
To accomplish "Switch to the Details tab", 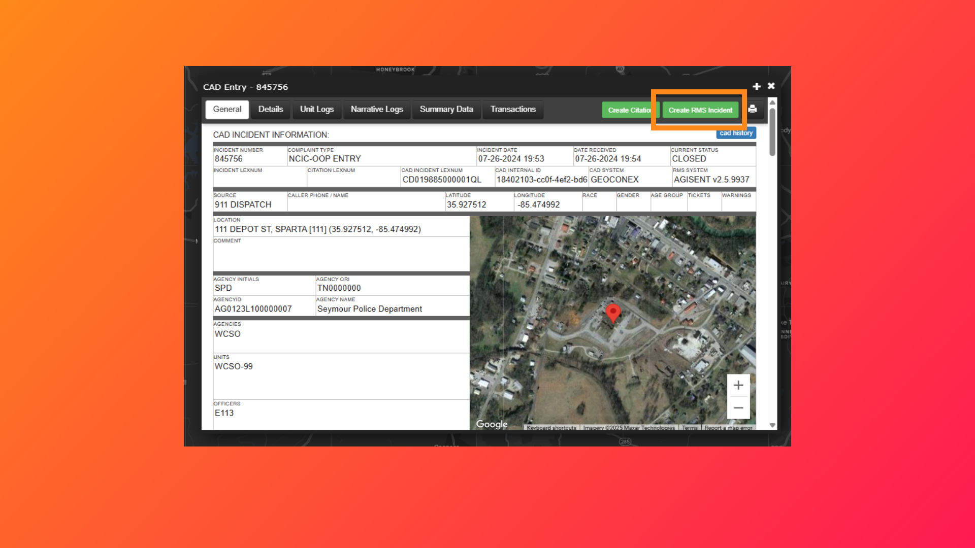I will [x=271, y=110].
